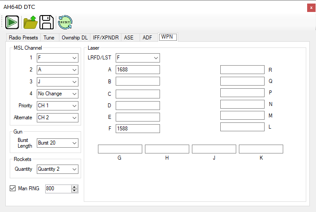The image size is (316, 212).
Task: Open MSL Channel 2 dropdown
Action: [x=58, y=70]
